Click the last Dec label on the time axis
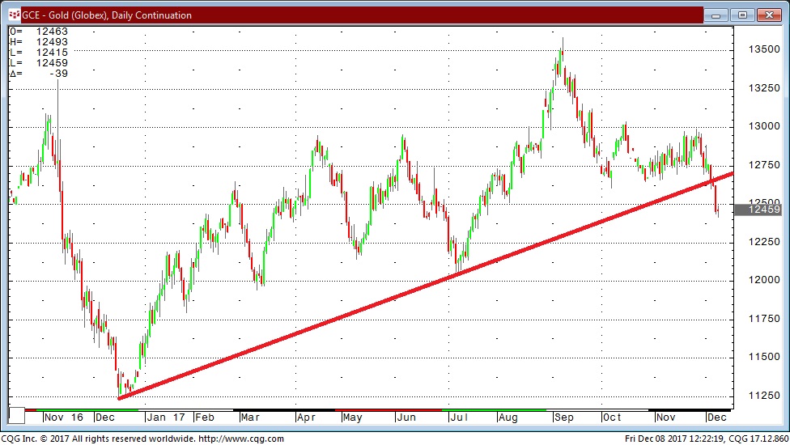Viewport: 790px width, 445px height. click(716, 417)
